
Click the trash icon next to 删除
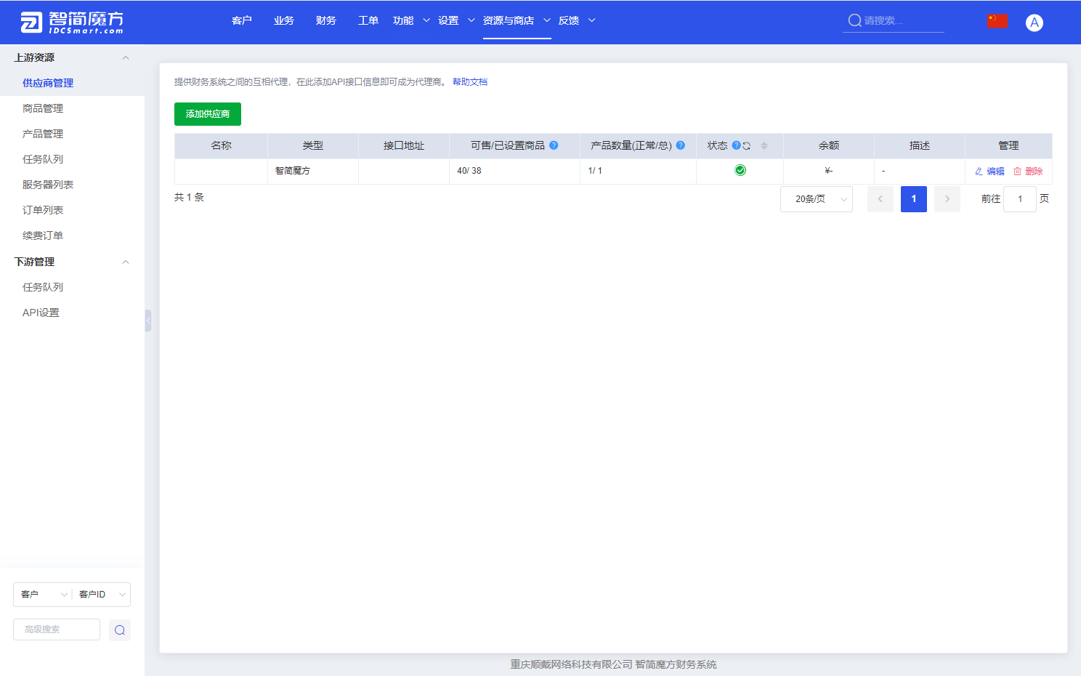pyautogui.click(x=1017, y=171)
